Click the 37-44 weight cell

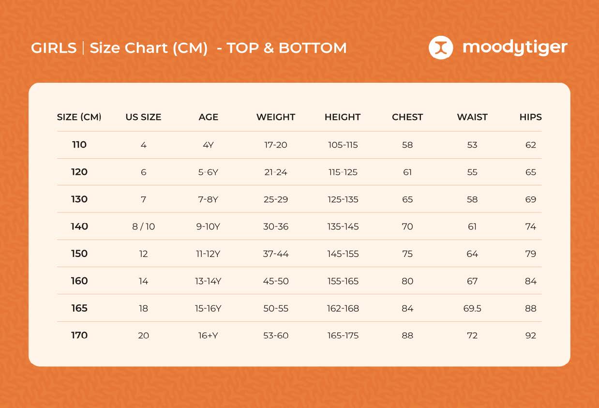pyautogui.click(x=276, y=254)
